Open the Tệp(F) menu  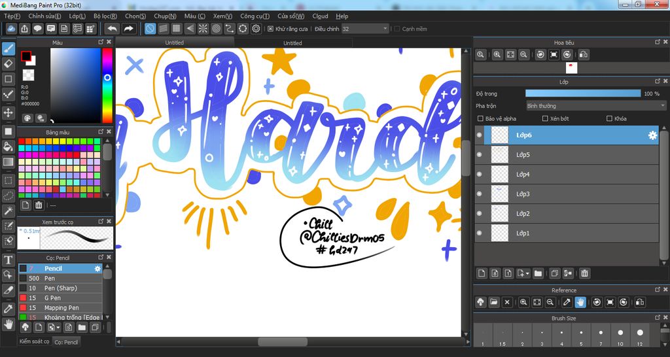12,16
